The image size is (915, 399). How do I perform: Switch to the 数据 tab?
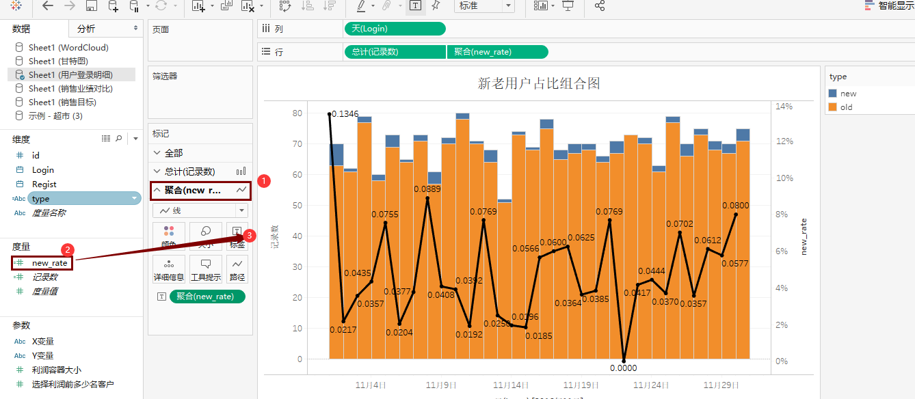click(21, 29)
